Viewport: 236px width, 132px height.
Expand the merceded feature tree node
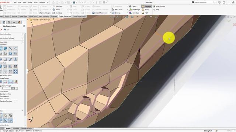[28, 19]
